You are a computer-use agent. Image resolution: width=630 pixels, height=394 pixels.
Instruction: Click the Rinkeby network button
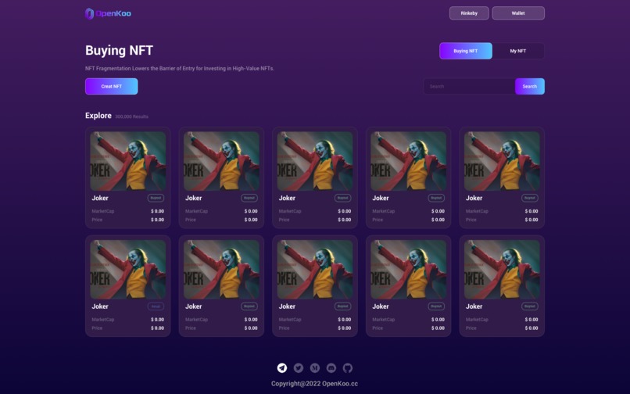pyautogui.click(x=469, y=13)
